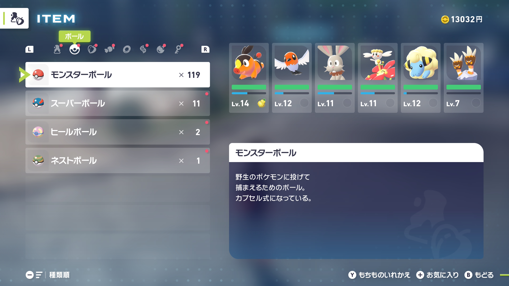
Task: Open the key items pocket icon
Action: click(178, 50)
